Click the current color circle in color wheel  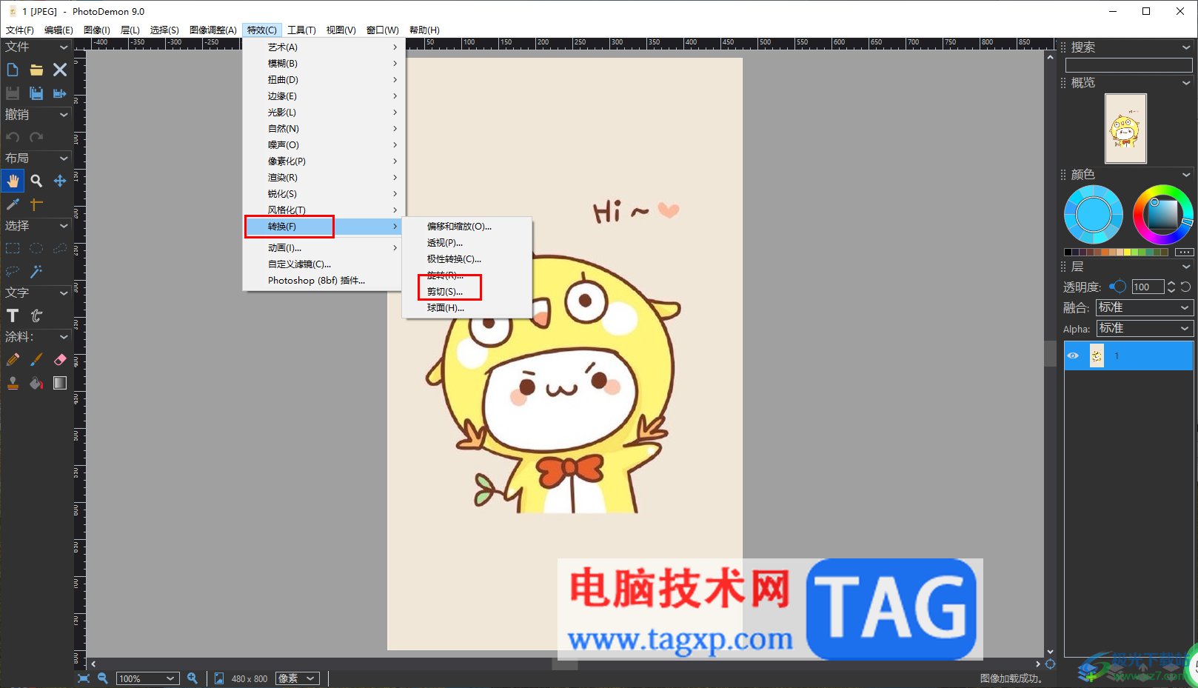coord(1094,215)
